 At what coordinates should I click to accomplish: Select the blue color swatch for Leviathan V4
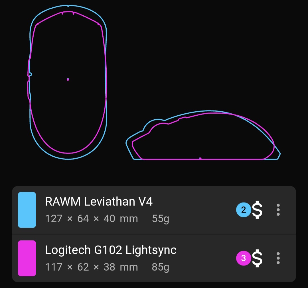27,210
